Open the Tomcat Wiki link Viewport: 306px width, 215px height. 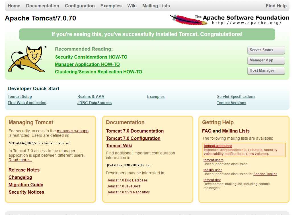(119, 146)
